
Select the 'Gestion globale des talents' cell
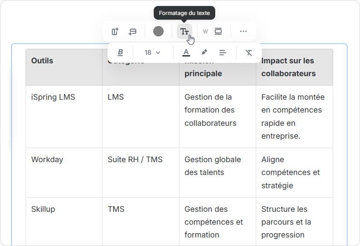213,166
